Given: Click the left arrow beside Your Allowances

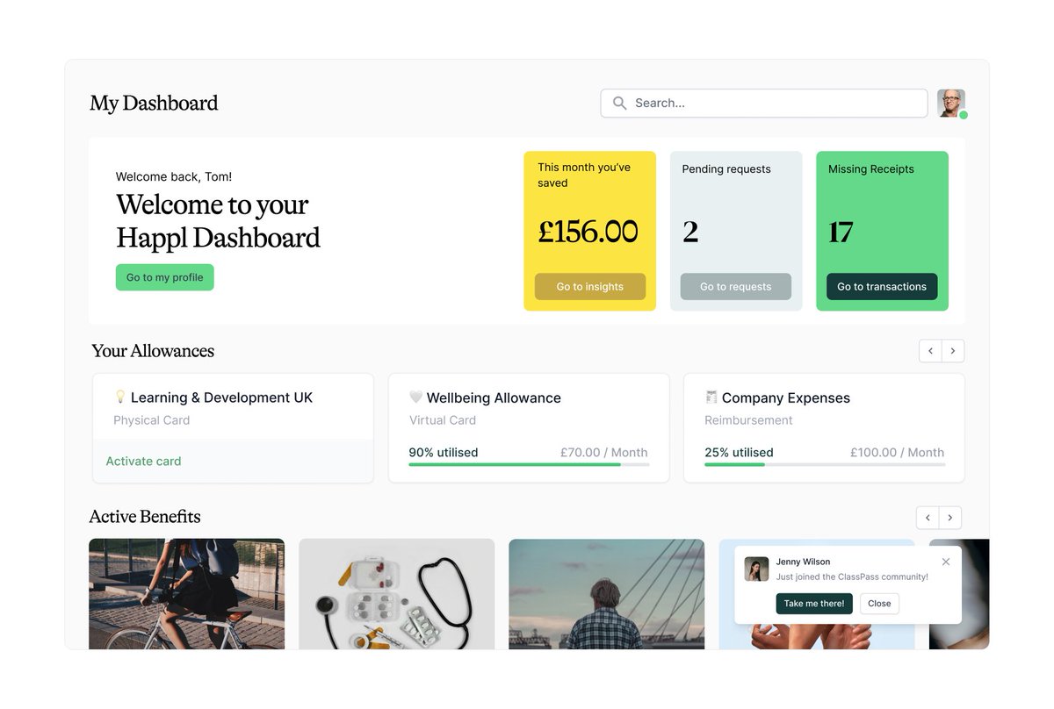Looking at the screenshot, I should click(x=930, y=349).
